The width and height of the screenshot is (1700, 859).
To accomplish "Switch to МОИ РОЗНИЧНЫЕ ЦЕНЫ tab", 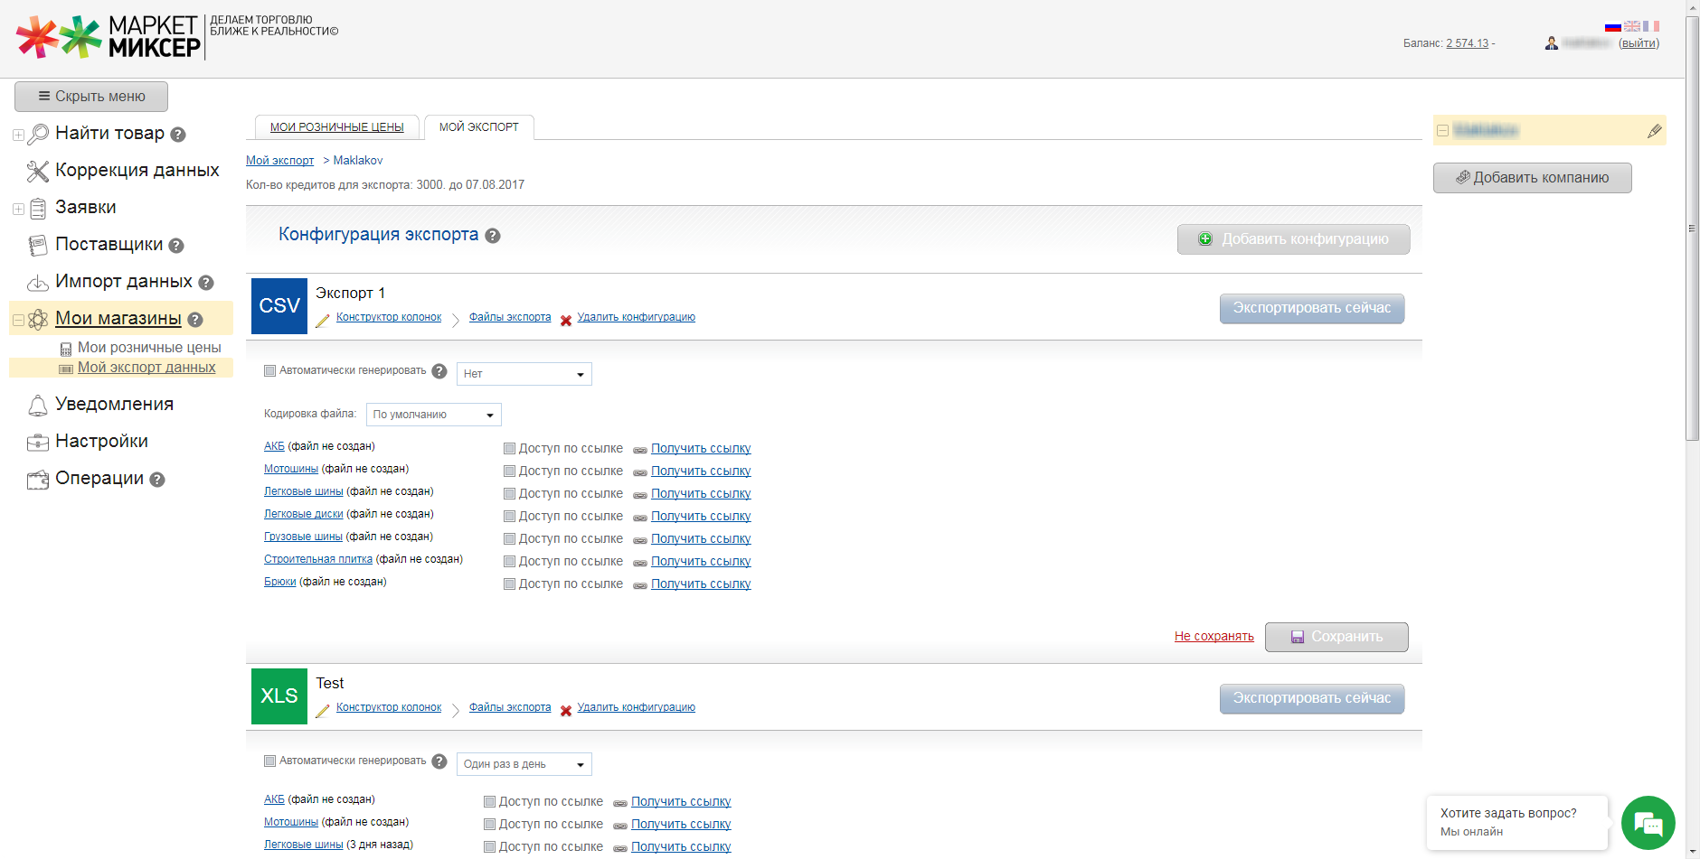I will [336, 127].
